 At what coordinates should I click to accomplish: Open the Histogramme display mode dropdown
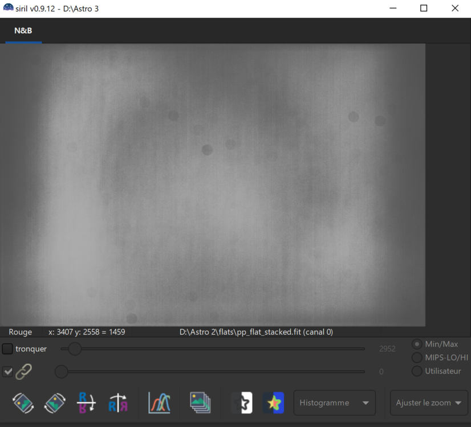coord(334,403)
